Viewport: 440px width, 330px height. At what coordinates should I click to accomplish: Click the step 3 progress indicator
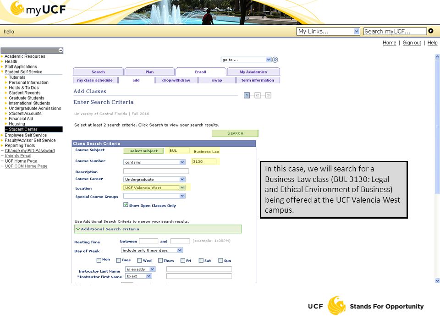point(268,95)
